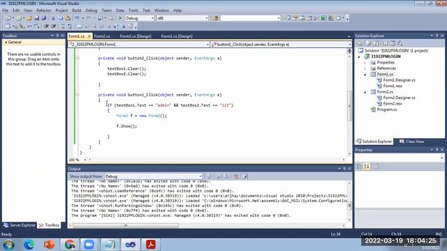Select Form2.resx in Solution Explorer
The image size is (447, 251).
point(393,104)
